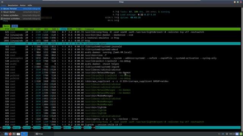Click the taskbar clock showing 04:13
Screen dimensions: 243x136
[232, 134]
